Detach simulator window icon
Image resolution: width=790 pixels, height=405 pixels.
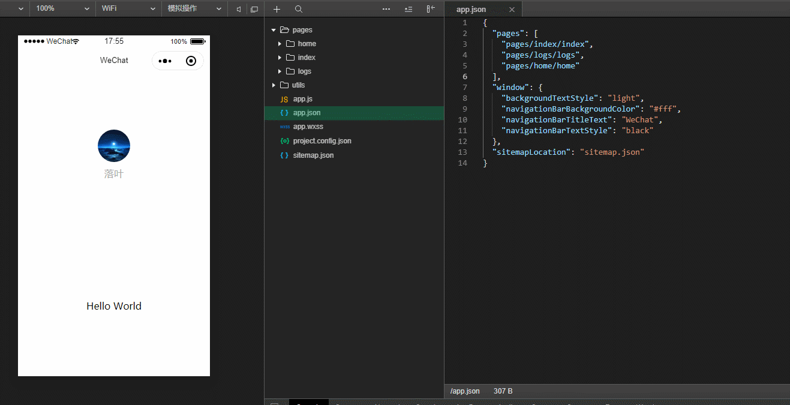click(254, 9)
